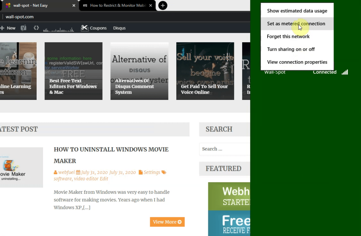Click the code brackets icon in admin bar
361x236 pixels.
click(x=36, y=28)
